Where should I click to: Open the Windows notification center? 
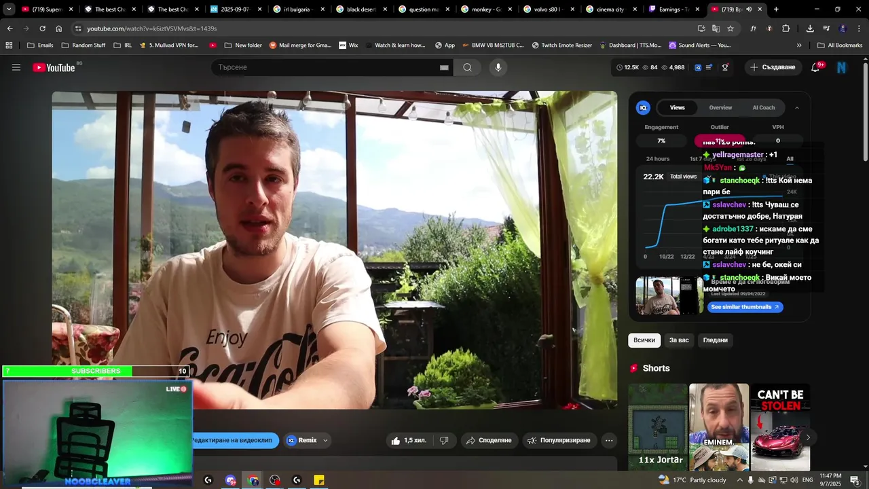[x=855, y=480]
